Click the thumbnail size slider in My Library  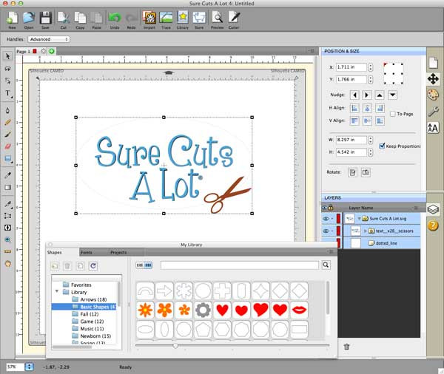175,345
